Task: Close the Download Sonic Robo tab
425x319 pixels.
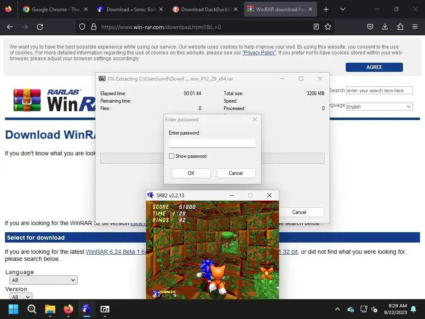Action: [x=161, y=9]
